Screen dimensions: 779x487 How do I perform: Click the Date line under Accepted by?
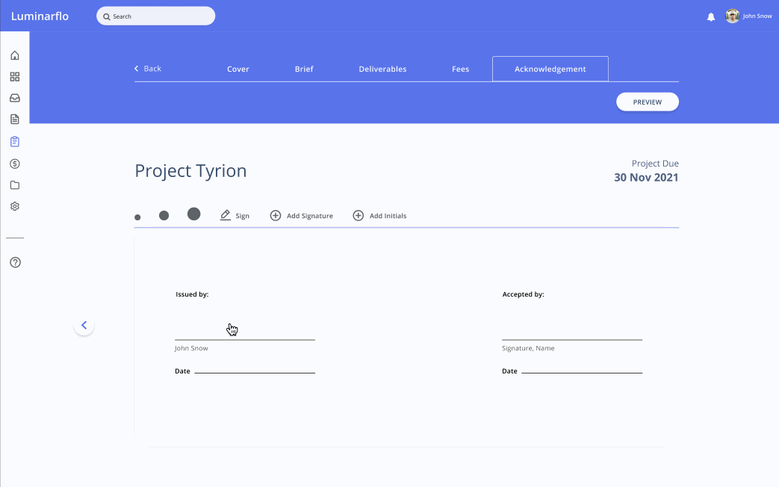click(x=583, y=372)
